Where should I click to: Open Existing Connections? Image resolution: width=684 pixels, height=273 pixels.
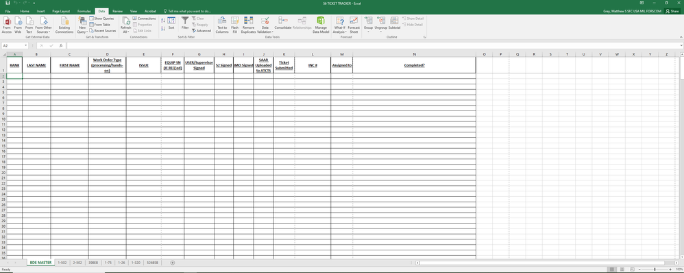coord(64,25)
